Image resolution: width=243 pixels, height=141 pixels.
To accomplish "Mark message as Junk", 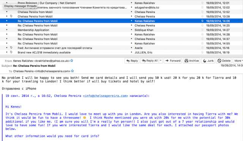I will point(208,61).
